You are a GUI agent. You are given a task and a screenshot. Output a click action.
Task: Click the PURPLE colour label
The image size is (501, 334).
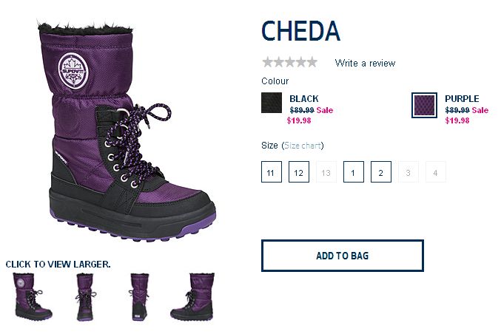pos(462,98)
